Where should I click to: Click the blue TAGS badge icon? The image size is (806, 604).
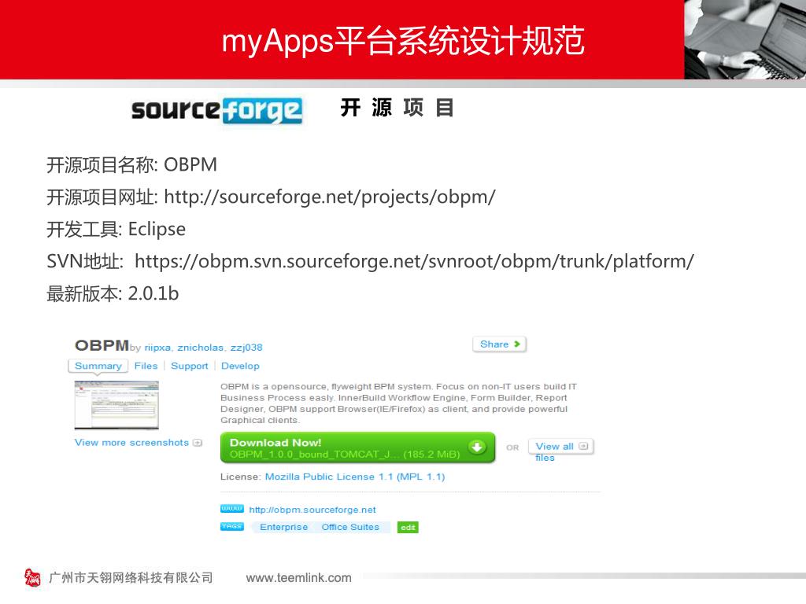232,526
